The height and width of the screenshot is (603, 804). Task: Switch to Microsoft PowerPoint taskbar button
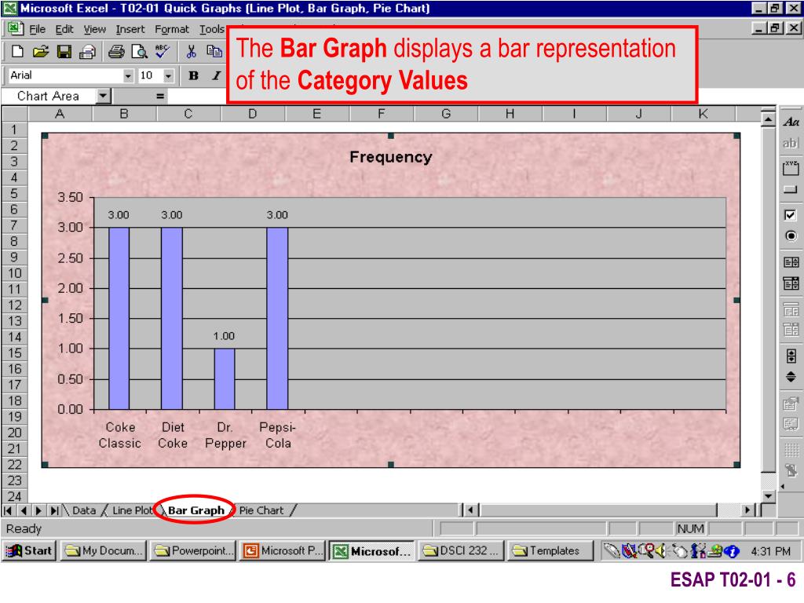pyautogui.click(x=281, y=550)
